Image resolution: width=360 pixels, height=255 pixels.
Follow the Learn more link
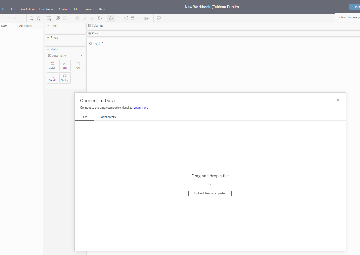(x=141, y=108)
